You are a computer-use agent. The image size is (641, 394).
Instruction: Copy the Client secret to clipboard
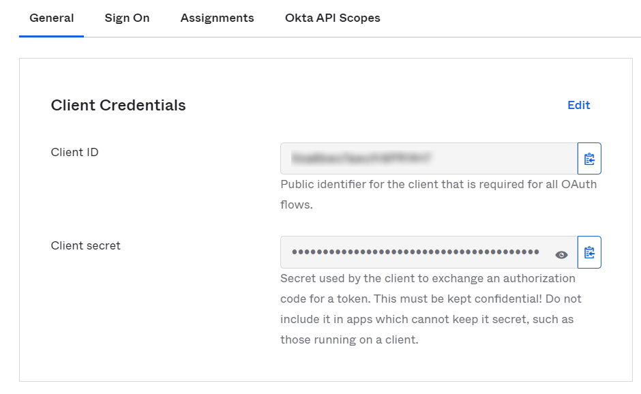coord(589,252)
